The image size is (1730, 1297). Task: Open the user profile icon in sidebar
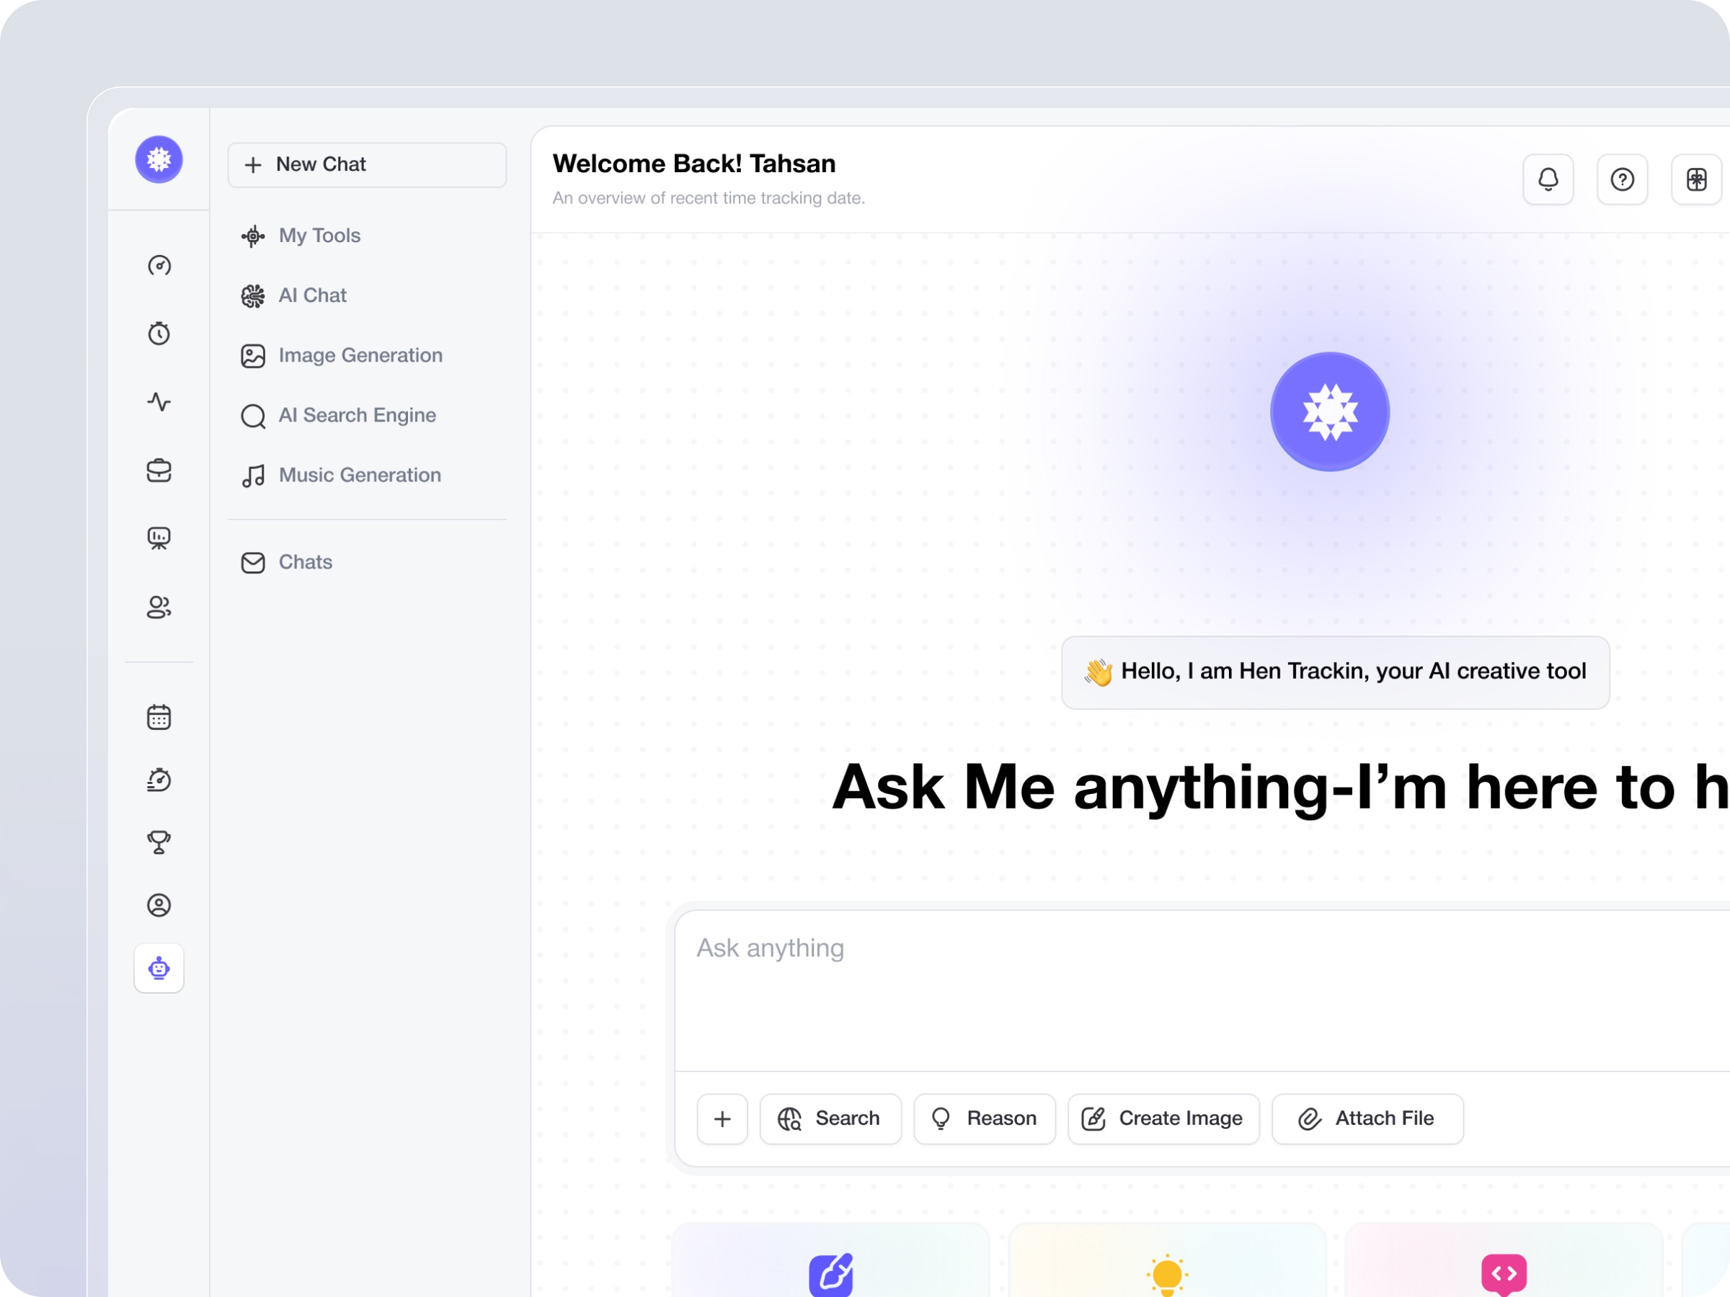pos(159,905)
